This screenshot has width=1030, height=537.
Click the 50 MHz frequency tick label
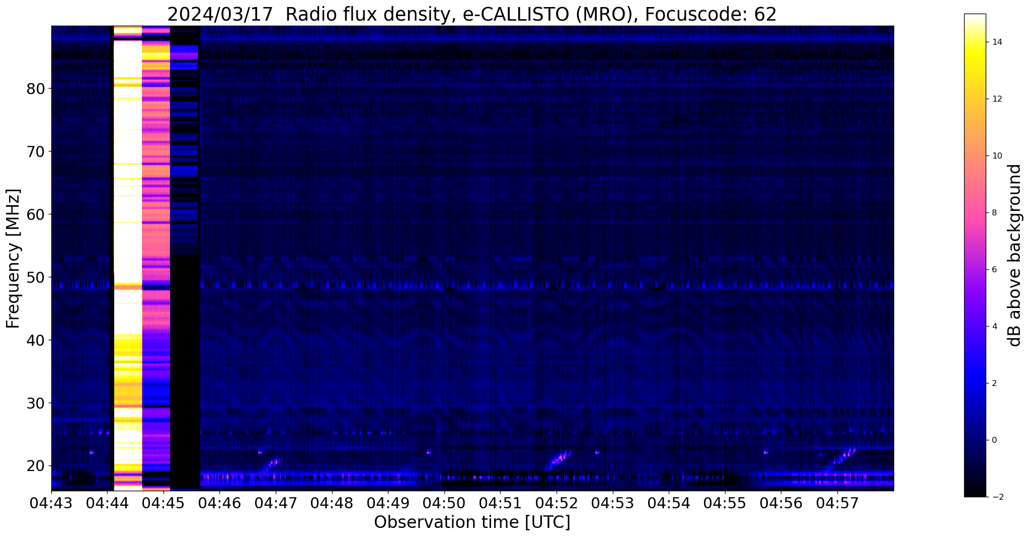pyautogui.click(x=36, y=277)
